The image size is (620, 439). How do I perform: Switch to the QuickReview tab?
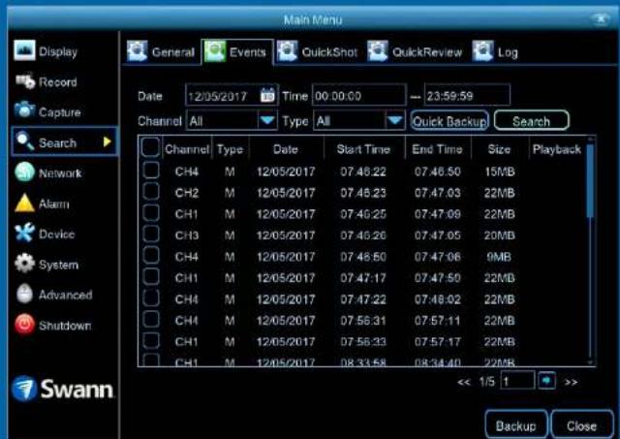click(415, 51)
